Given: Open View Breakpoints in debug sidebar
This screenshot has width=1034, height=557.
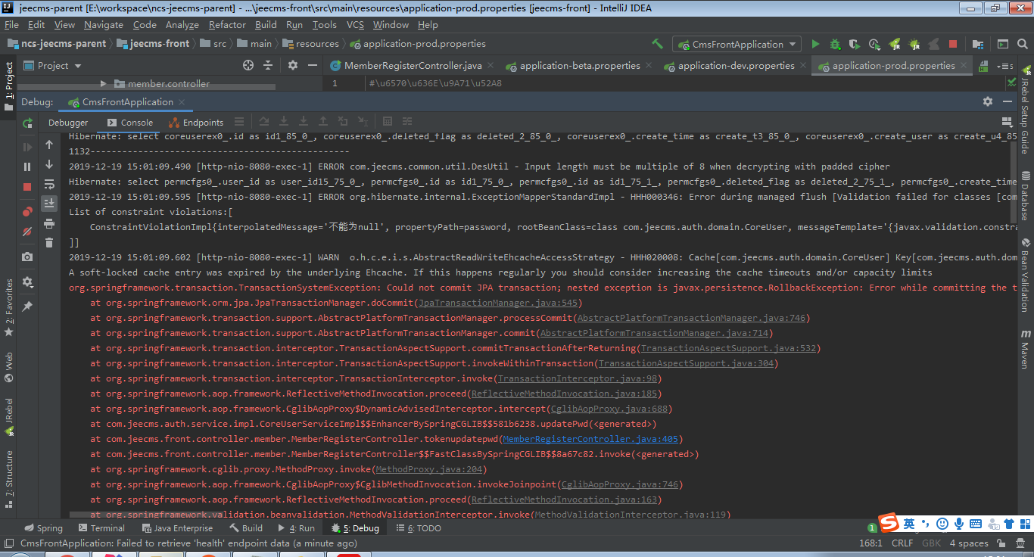Looking at the screenshot, I should coord(28,212).
